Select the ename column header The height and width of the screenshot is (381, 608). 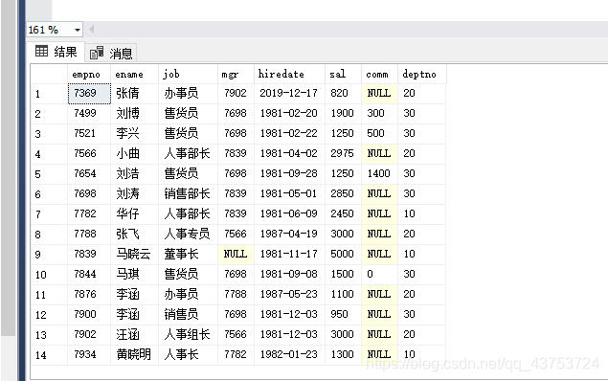pos(135,74)
